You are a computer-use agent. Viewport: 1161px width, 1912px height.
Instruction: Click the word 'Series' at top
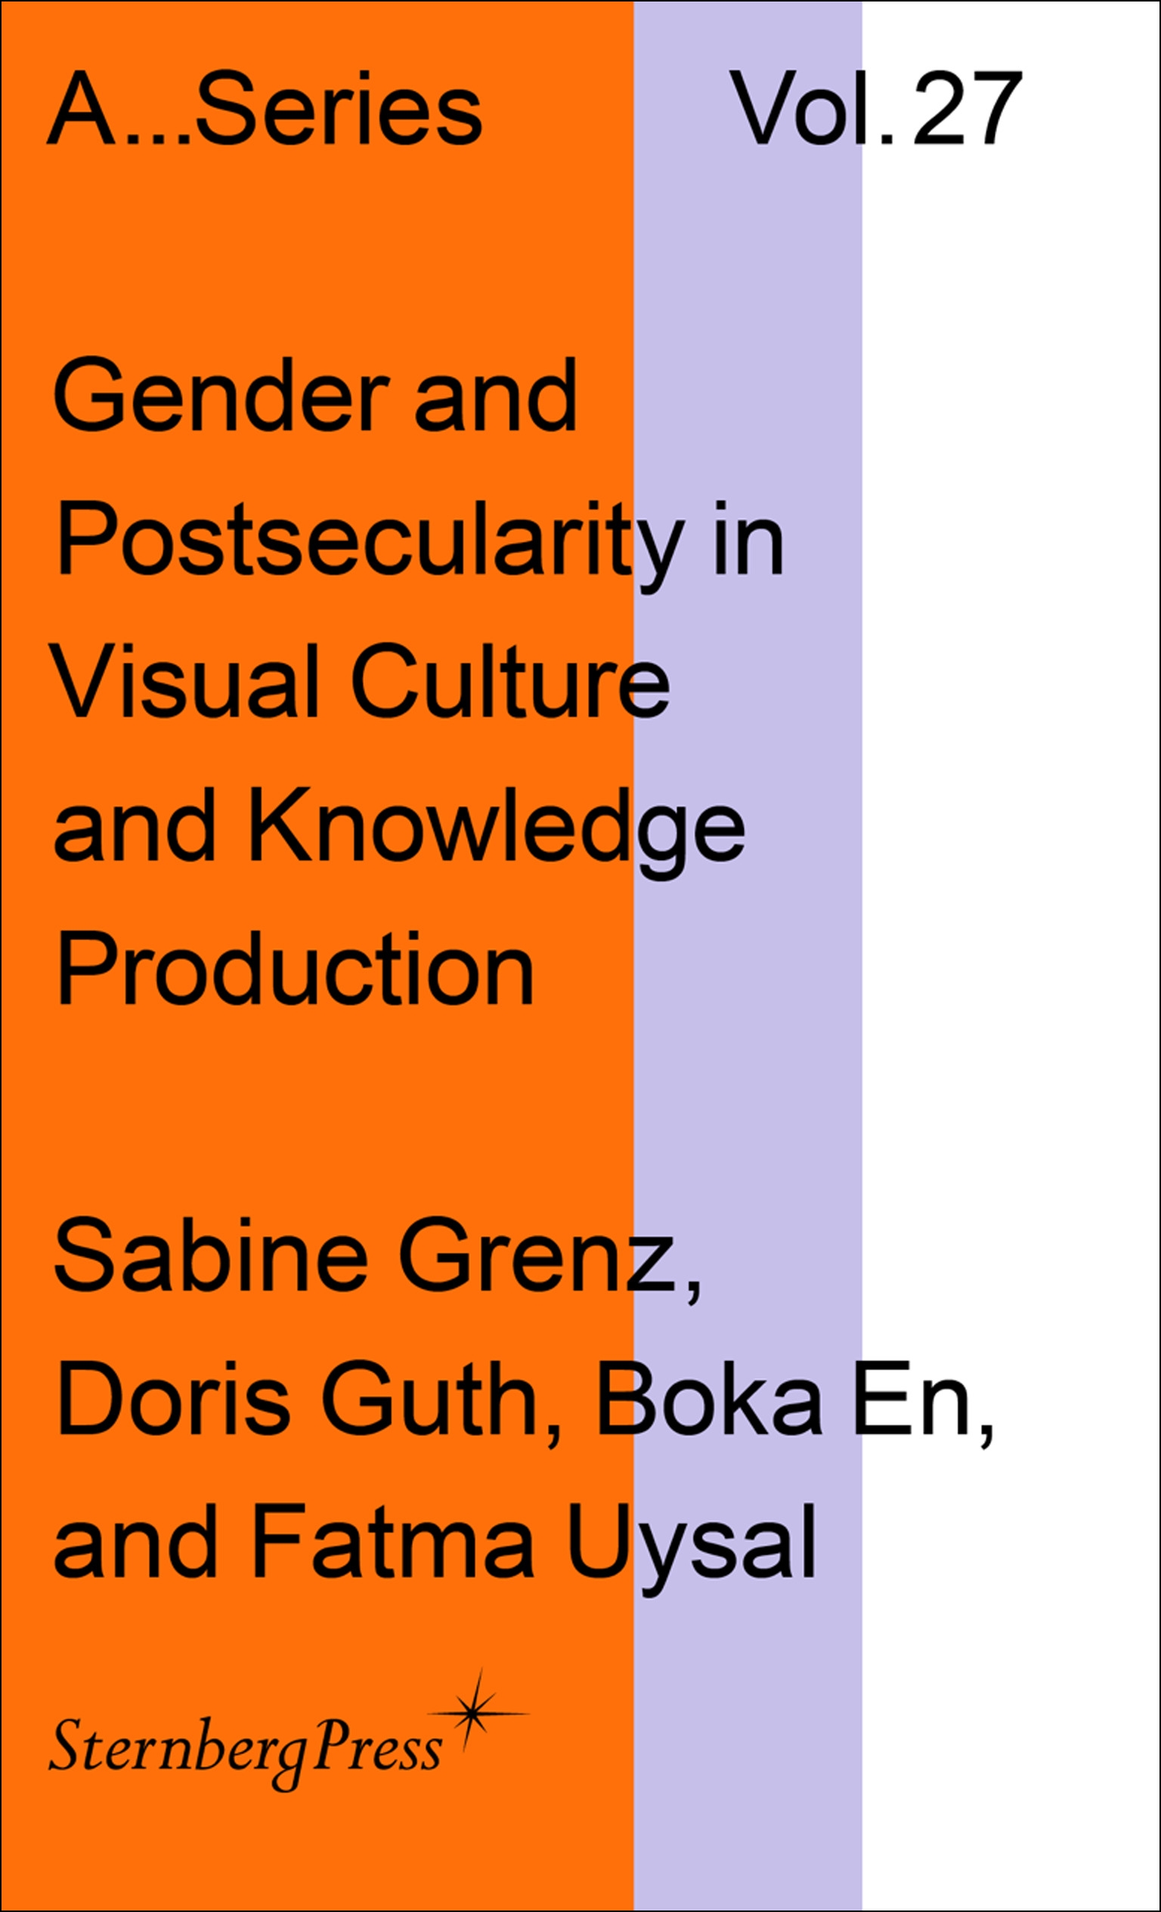(339, 108)
